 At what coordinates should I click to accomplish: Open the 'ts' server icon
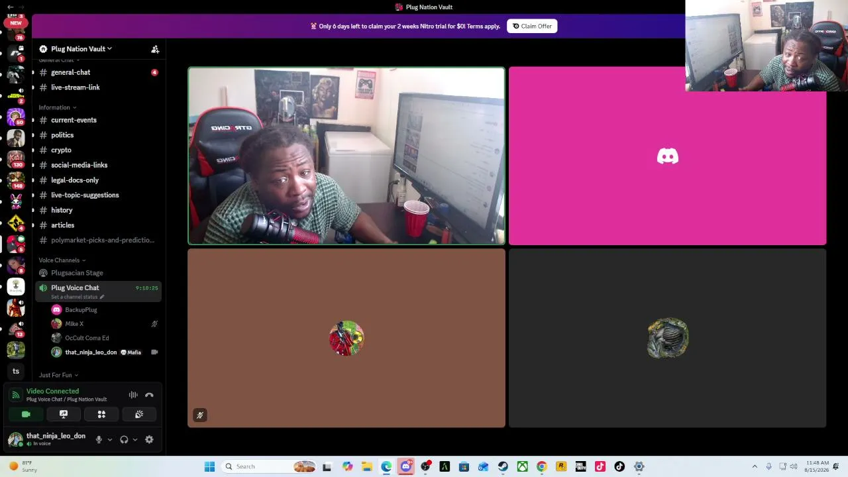click(x=15, y=371)
